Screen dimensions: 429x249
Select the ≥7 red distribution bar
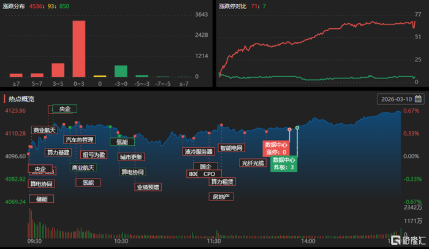tap(16, 75)
